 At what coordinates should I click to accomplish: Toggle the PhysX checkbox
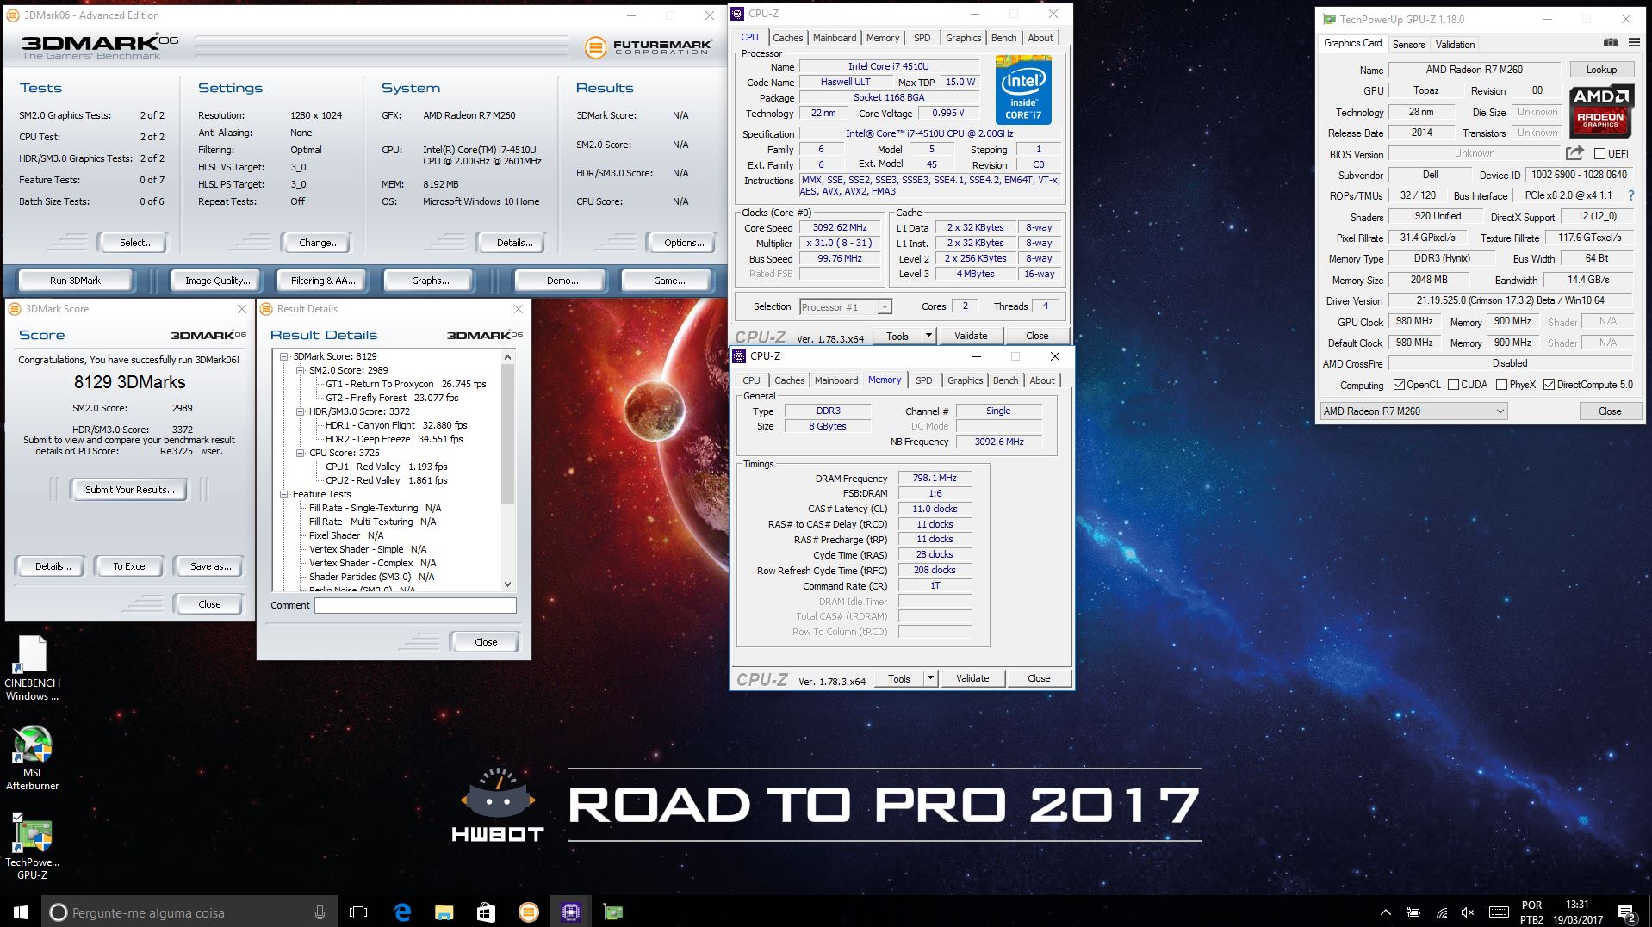pyautogui.click(x=1501, y=385)
